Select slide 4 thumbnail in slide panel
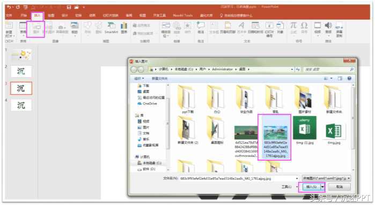This screenshot has width=375, height=205. pyautogui.click(x=21, y=105)
